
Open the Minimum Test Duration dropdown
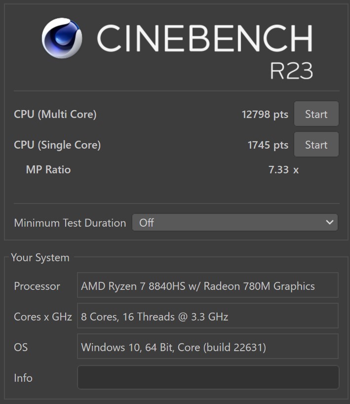tap(235, 222)
